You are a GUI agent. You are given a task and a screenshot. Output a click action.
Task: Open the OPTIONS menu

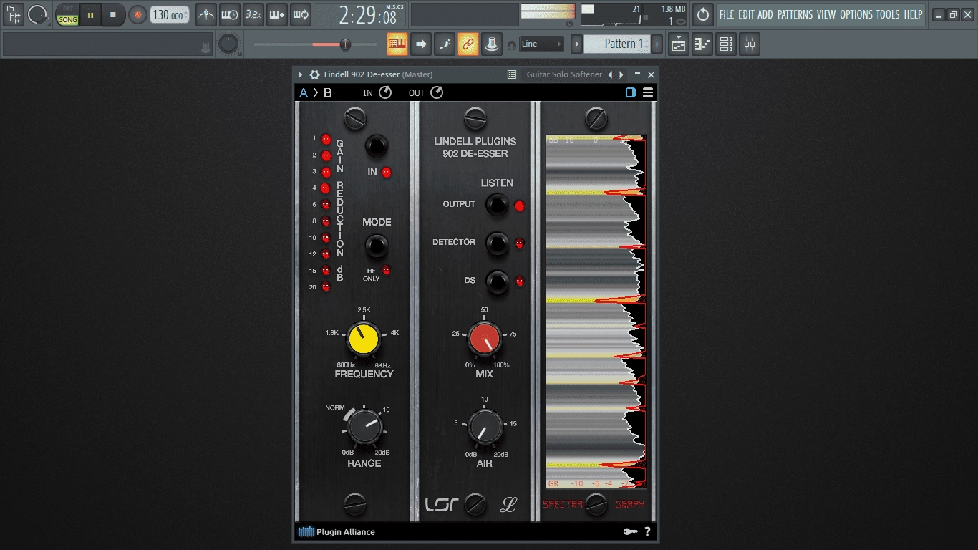tap(856, 14)
